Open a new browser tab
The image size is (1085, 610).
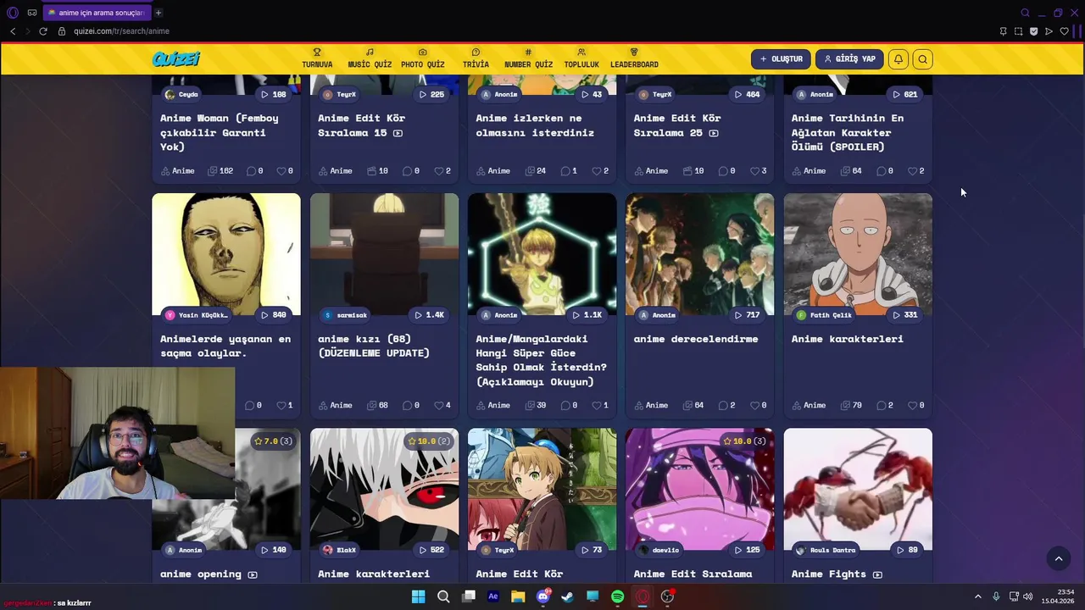(159, 13)
